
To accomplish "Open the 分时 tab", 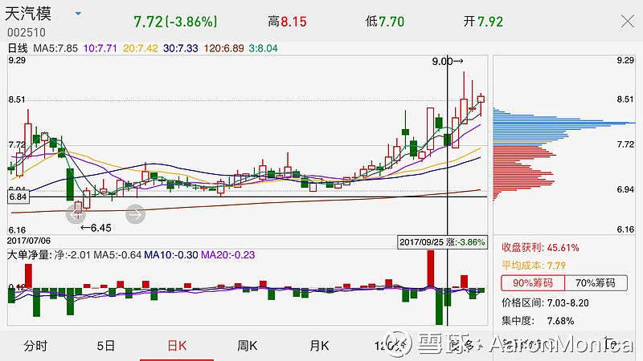I will pyautogui.click(x=35, y=346).
